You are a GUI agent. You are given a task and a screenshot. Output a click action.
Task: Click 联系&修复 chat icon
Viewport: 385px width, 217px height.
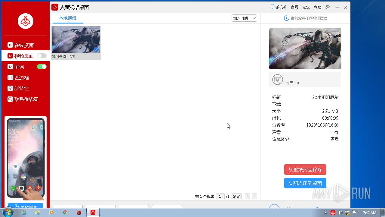(10, 99)
